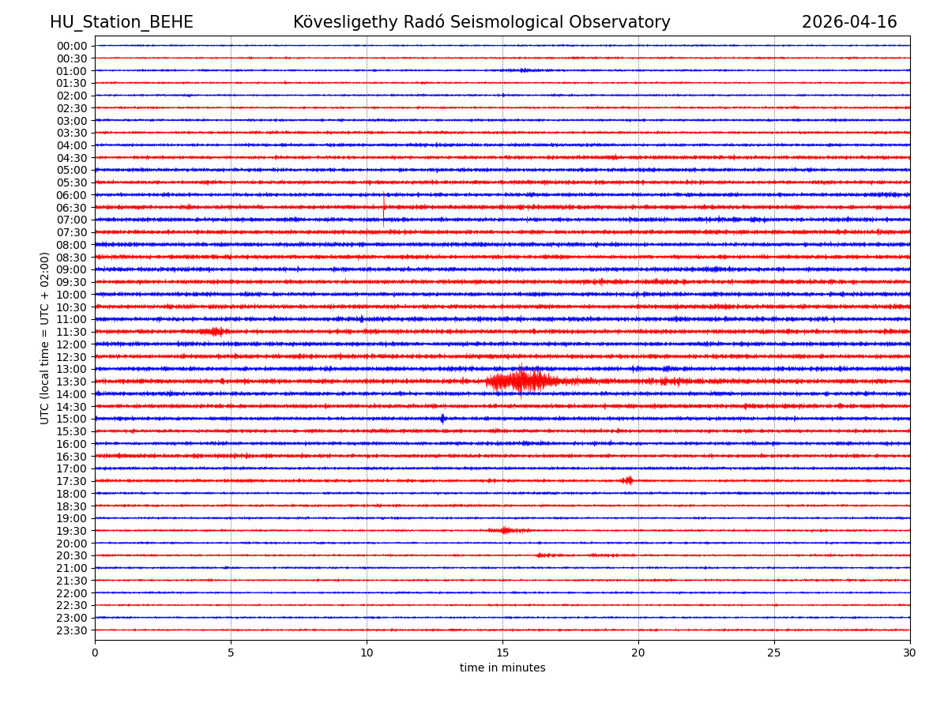Click the 12:00 row time label
Screen dimensions: 948x711
coord(72,344)
